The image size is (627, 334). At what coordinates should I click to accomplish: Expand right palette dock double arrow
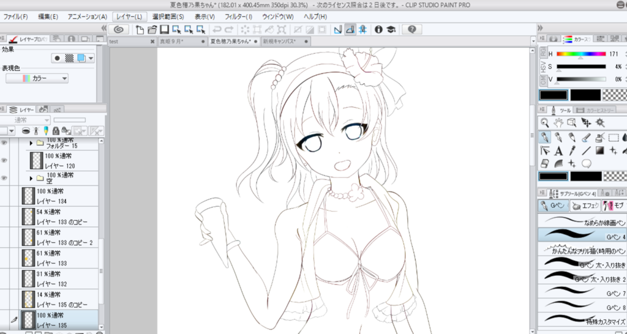click(540, 28)
